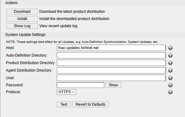Focus the Host input field
185x117 pixels.
click(111, 48)
